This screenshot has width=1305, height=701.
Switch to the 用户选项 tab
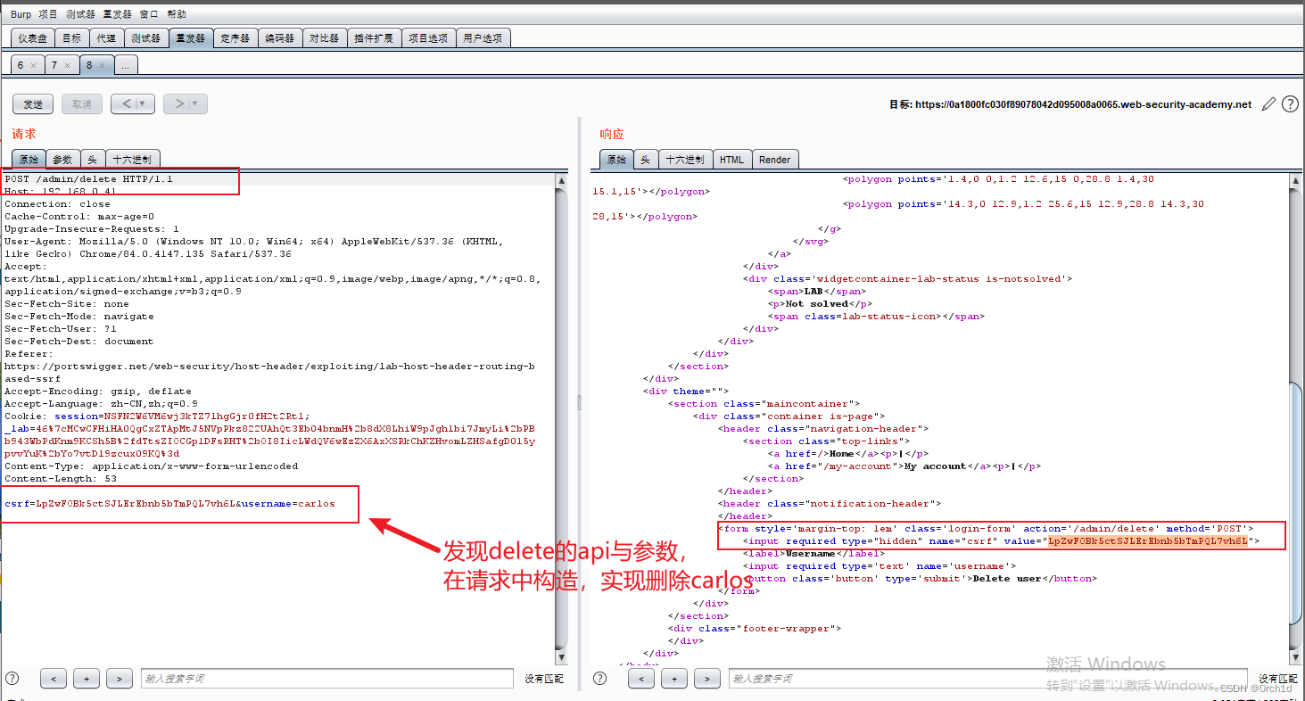483,38
